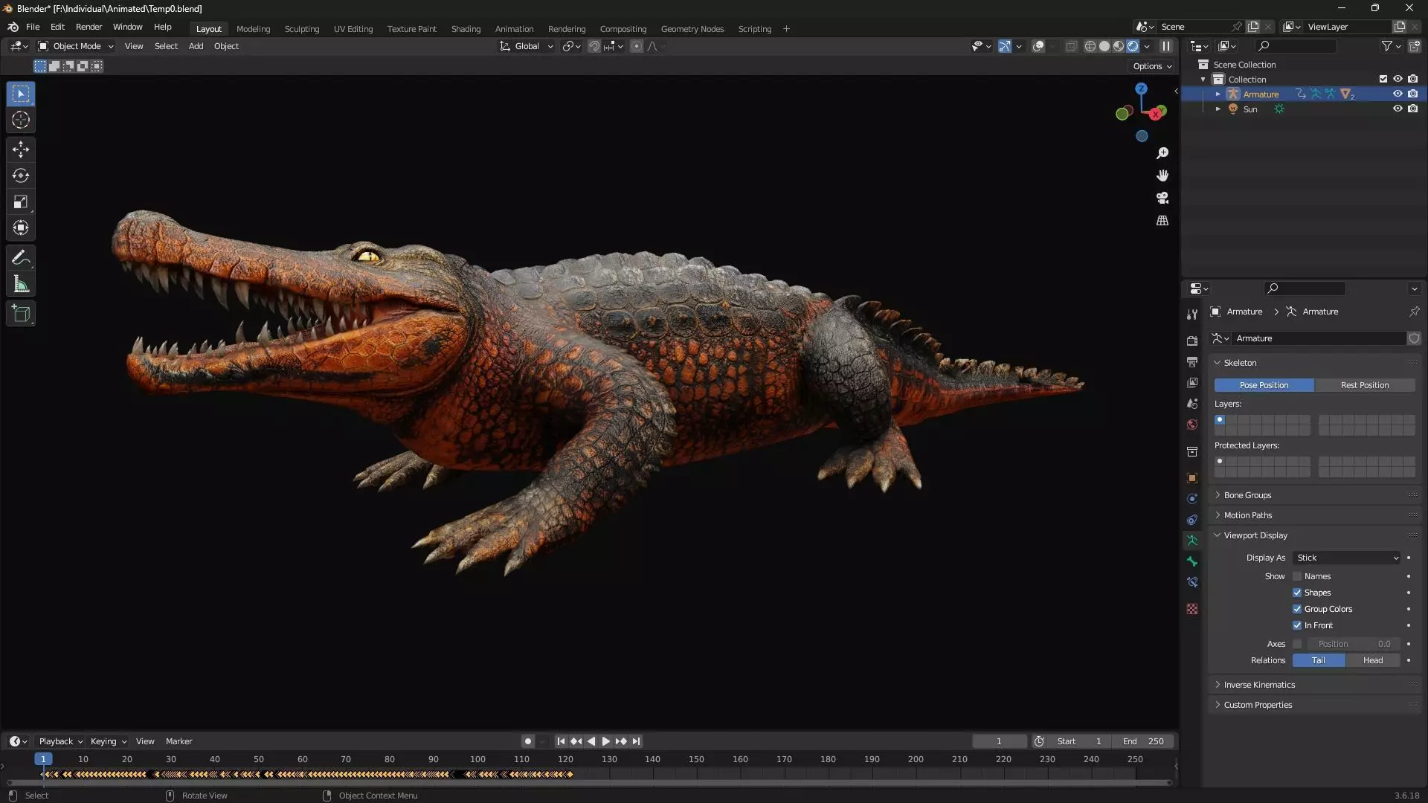Disable Armature in renders camera icon
Image resolution: width=1428 pixels, height=803 pixels.
click(1412, 94)
